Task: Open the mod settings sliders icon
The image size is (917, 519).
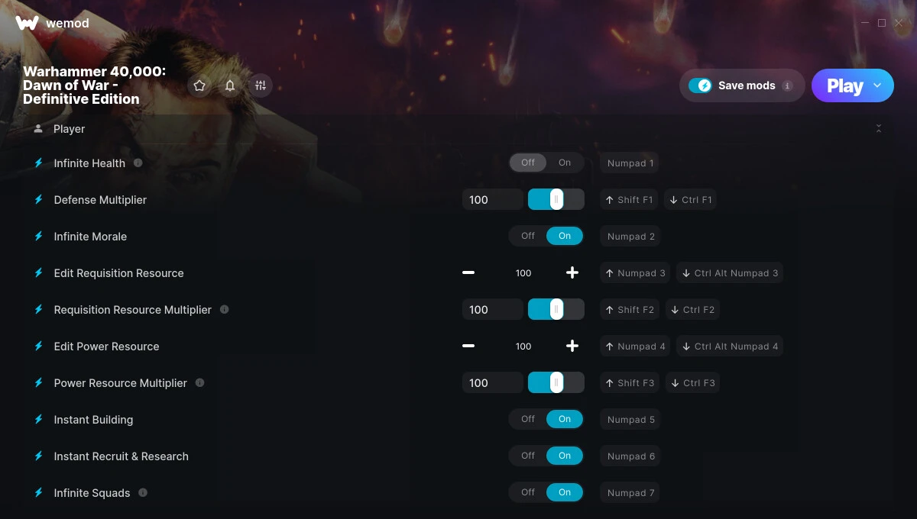Action: pos(261,85)
